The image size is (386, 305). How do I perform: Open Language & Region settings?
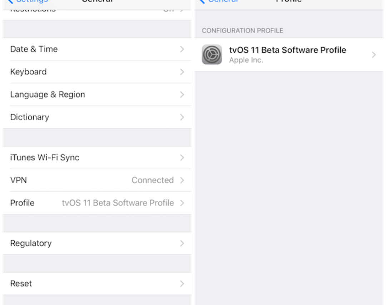click(x=97, y=95)
